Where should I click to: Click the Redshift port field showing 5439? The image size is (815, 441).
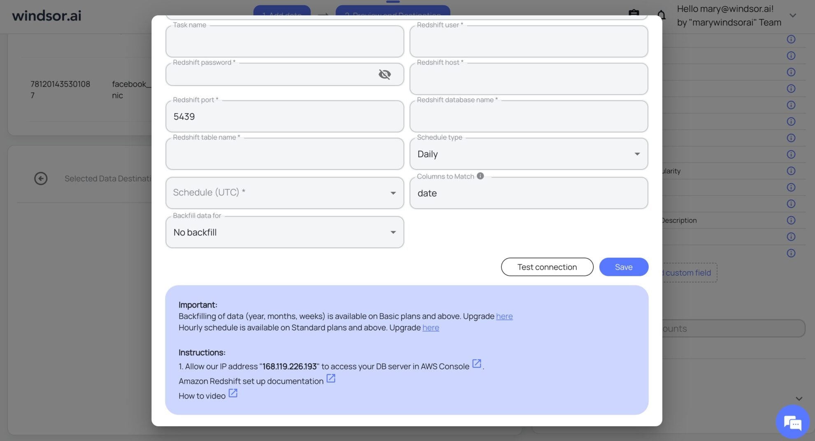pos(284,117)
